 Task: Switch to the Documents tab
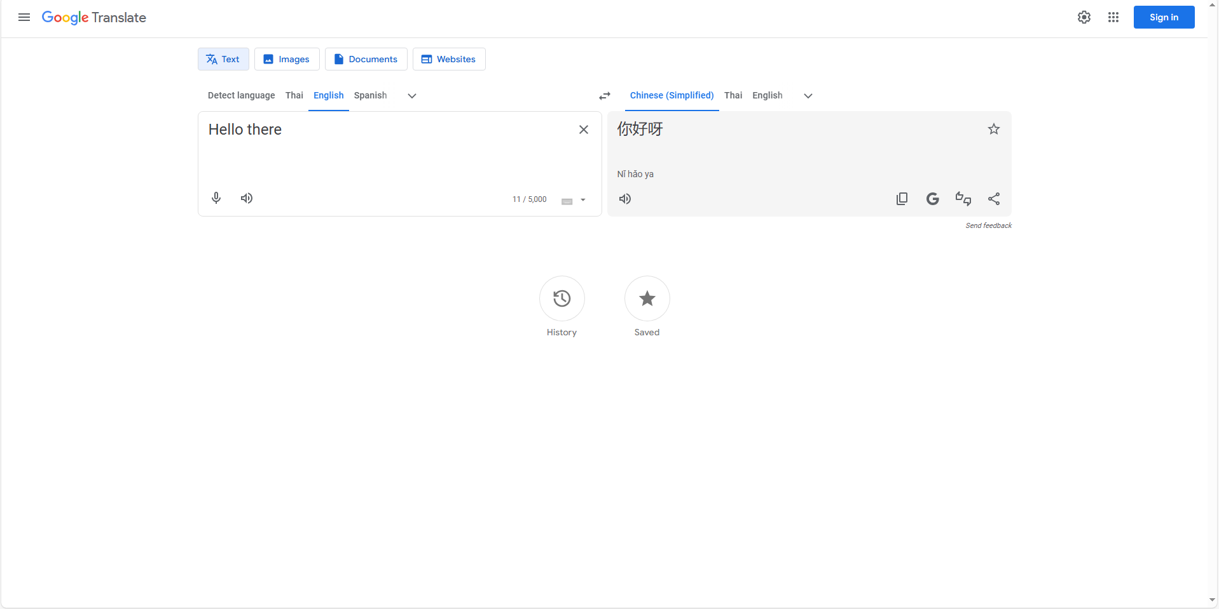tap(366, 58)
